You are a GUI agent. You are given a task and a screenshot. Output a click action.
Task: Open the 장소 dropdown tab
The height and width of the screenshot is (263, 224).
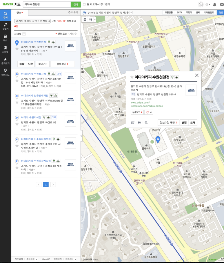[x=20, y=12]
